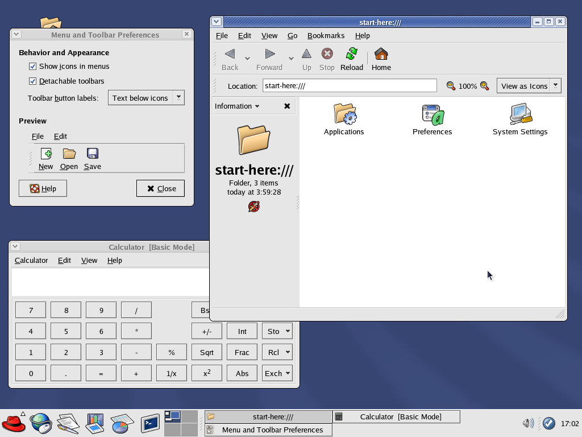Zoom out with the minus magnifier icon

coord(451,86)
